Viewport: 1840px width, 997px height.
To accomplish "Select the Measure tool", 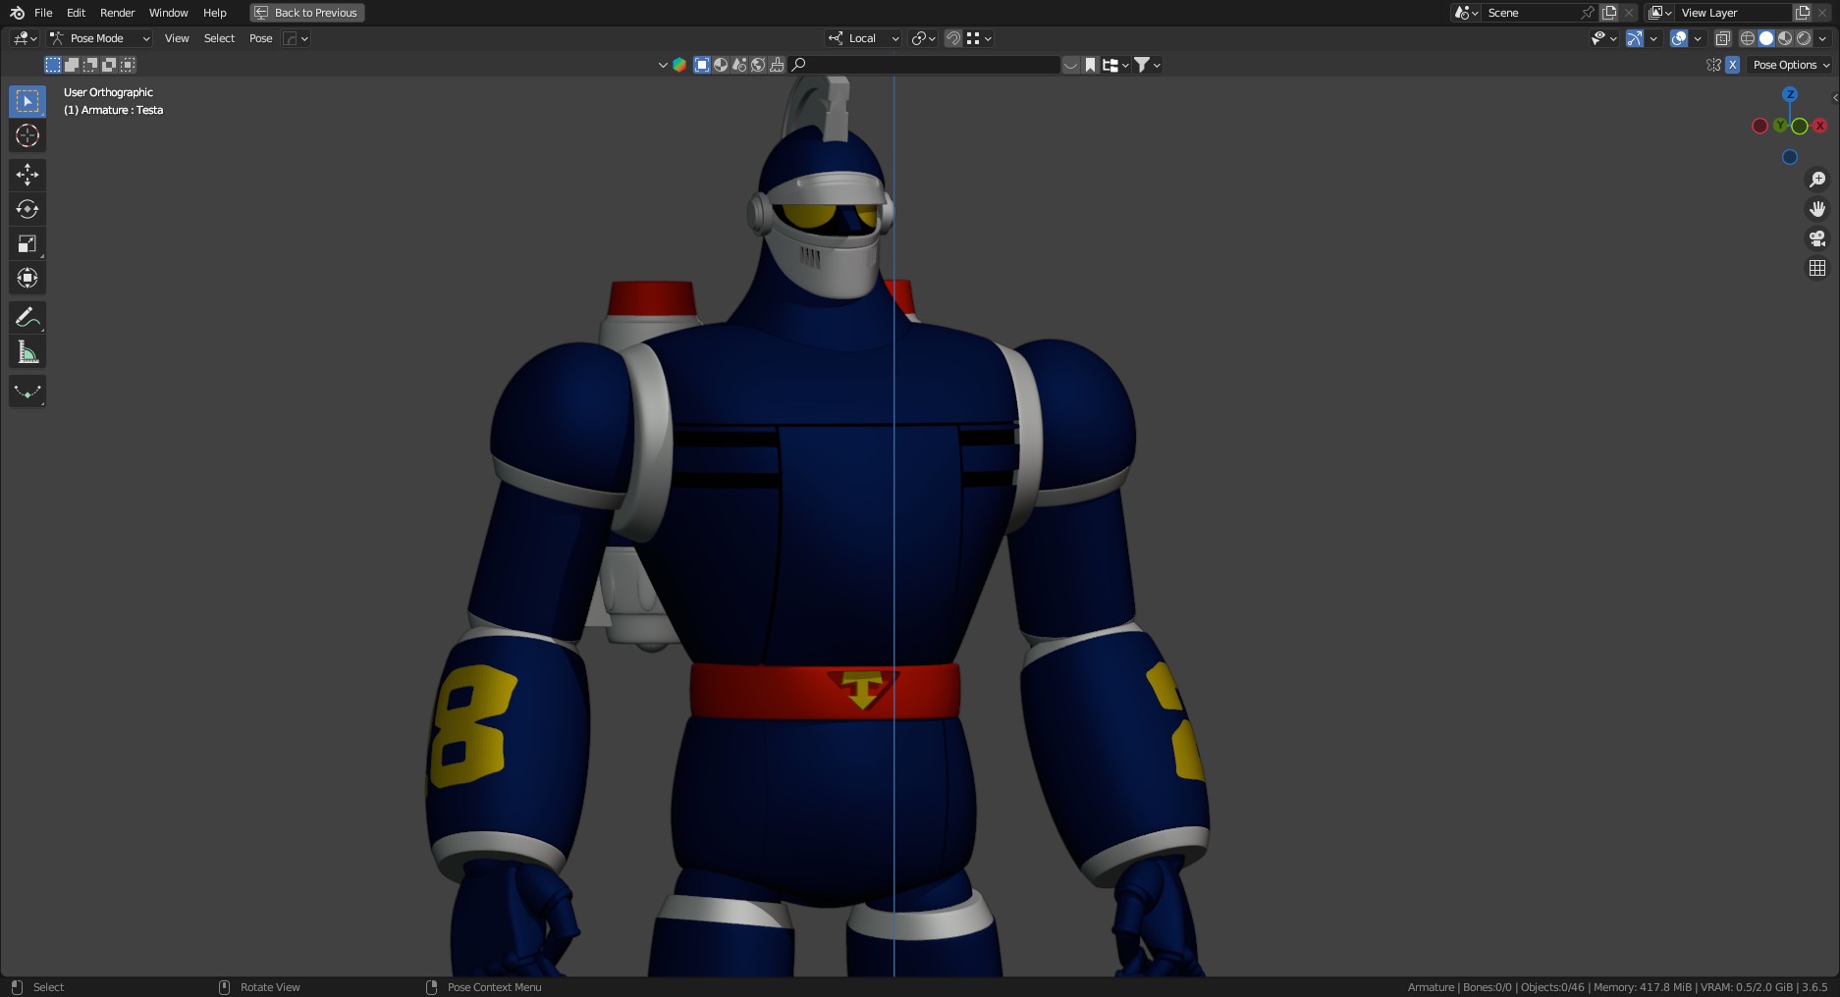I will coord(27,352).
